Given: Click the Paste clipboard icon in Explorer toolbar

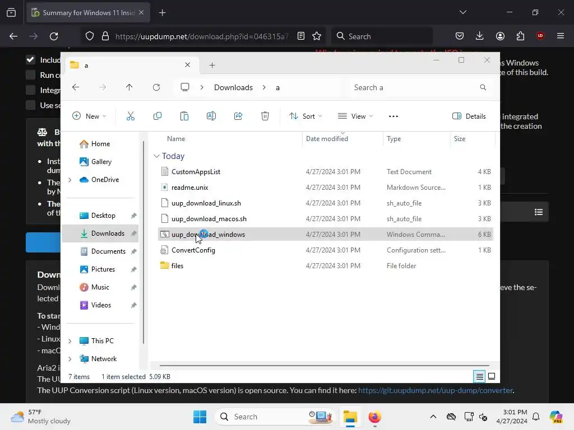Looking at the screenshot, I should pyautogui.click(x=184, y=116).
